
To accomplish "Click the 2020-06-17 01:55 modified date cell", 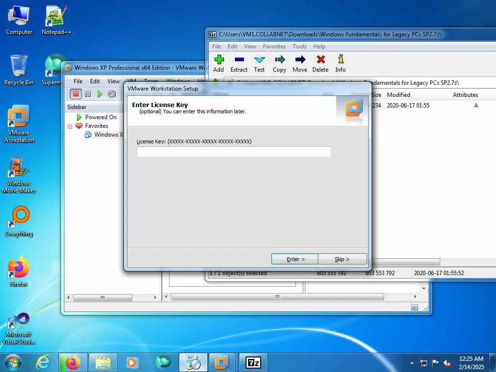I will 408,105.
